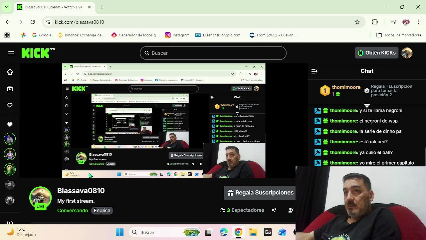Viewport: 426px width, 240px height.
Task: Open a new browser tab
Action: (102, 7)
